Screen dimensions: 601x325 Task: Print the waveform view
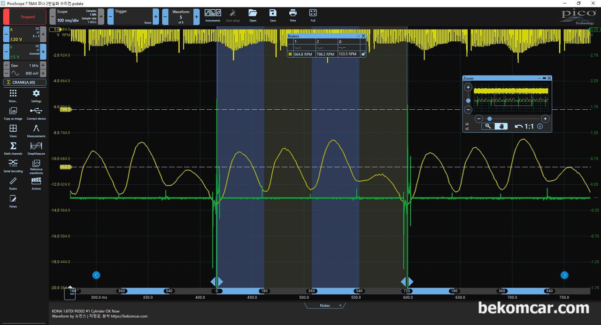293,15
